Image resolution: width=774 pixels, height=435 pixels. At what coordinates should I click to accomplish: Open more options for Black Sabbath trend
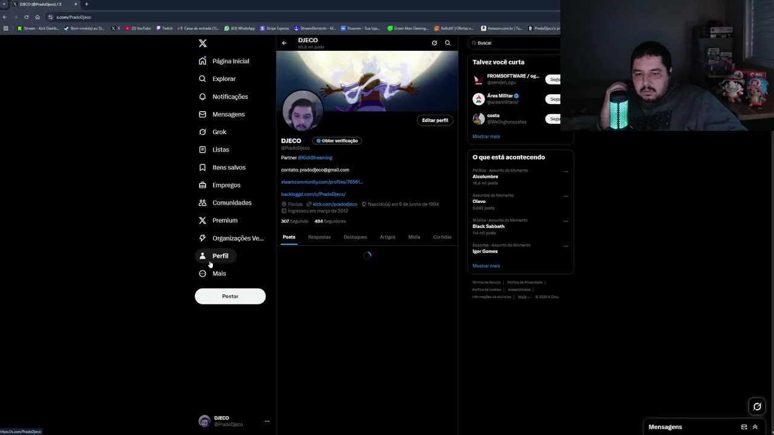(565, 221)
